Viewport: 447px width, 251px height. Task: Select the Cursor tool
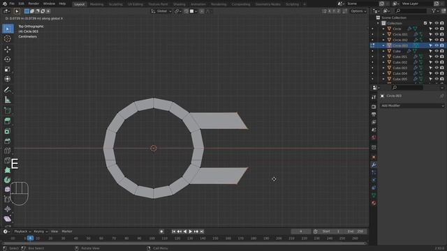click(x=8, y=39)
